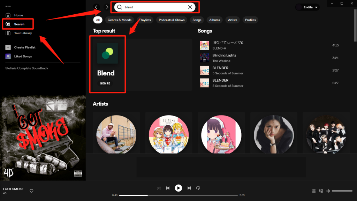Open Liked Songs heart icon
The width and height of the screenshot is (357, 201).
(x=8, y=56)
